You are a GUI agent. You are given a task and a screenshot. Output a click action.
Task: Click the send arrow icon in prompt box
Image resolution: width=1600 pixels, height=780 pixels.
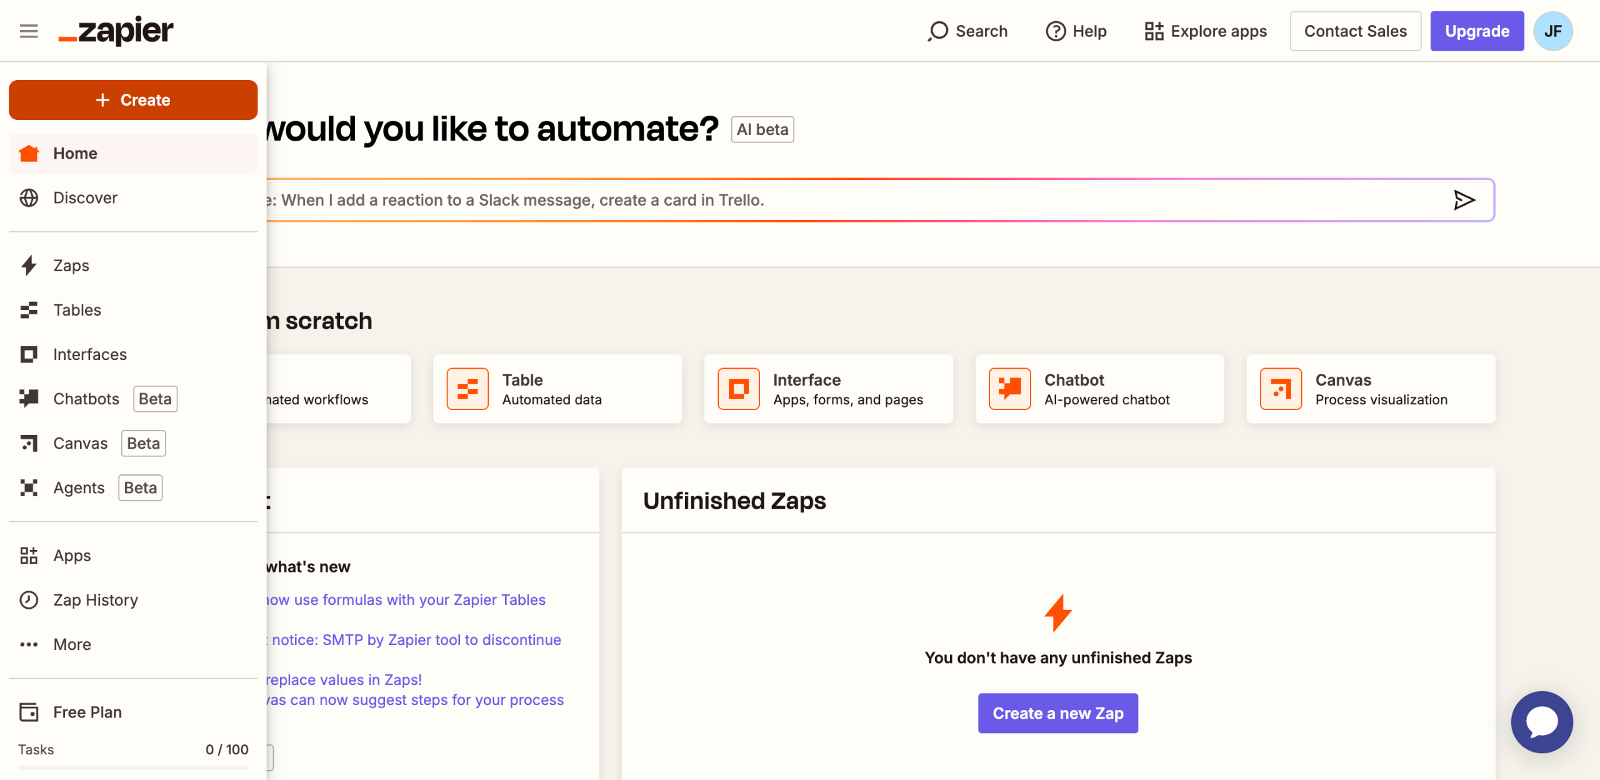click(1463, 200)
